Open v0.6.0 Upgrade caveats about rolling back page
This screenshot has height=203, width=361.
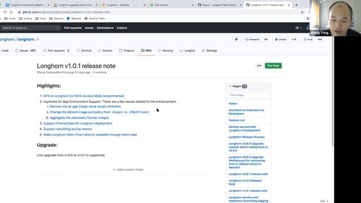(248, 147)
